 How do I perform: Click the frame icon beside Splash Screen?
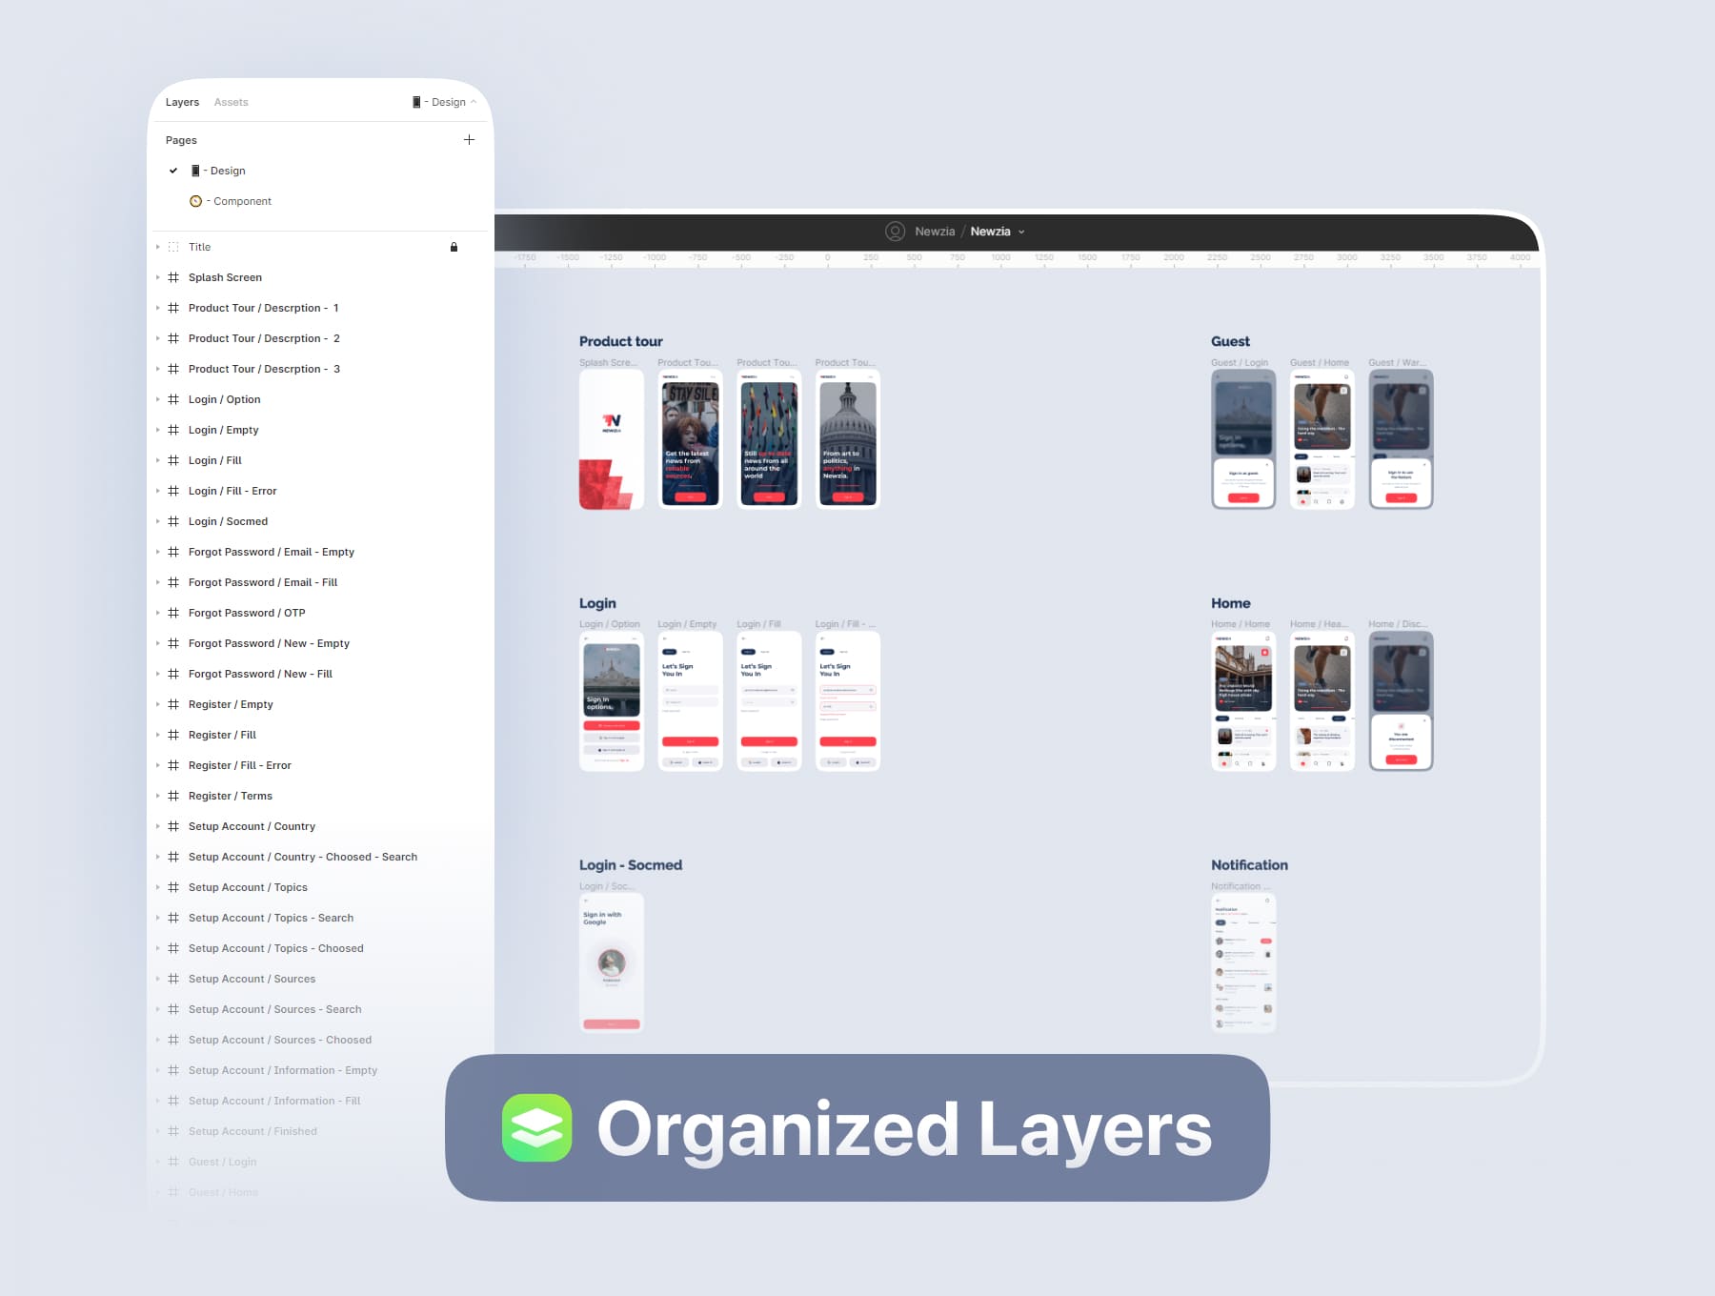coord(173,277)
